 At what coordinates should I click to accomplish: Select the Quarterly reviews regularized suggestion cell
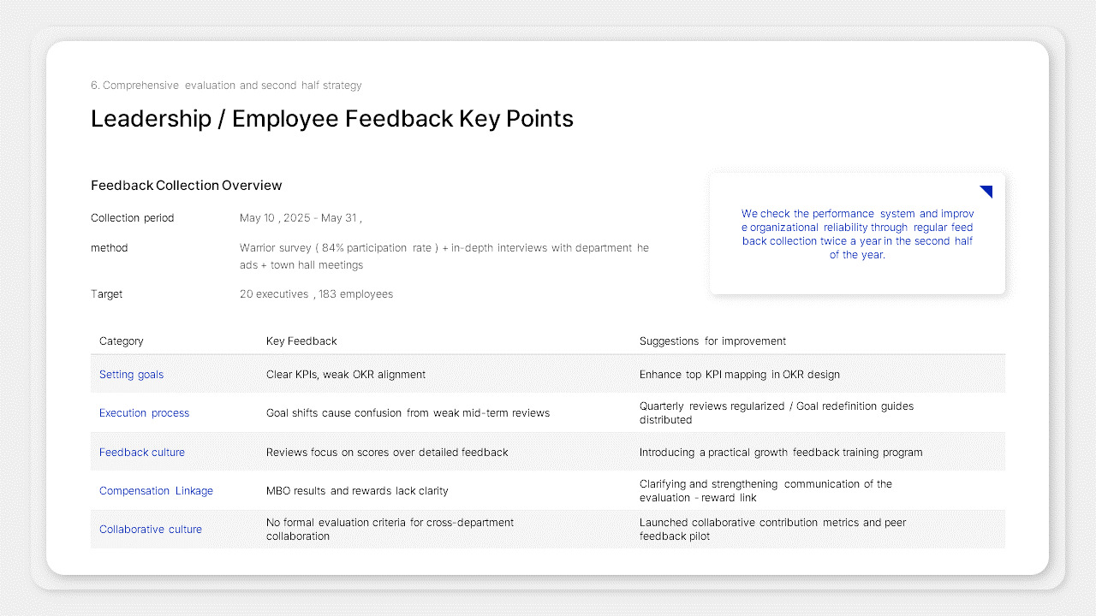[777, 412]
